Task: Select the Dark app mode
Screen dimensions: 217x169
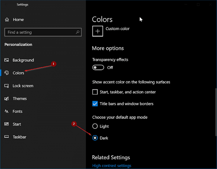Action: coord(95,138)
